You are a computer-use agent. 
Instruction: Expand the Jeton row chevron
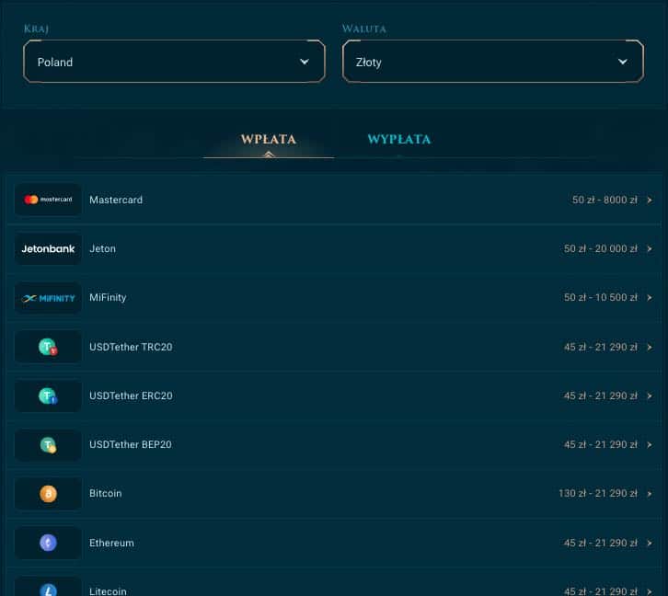650,248
